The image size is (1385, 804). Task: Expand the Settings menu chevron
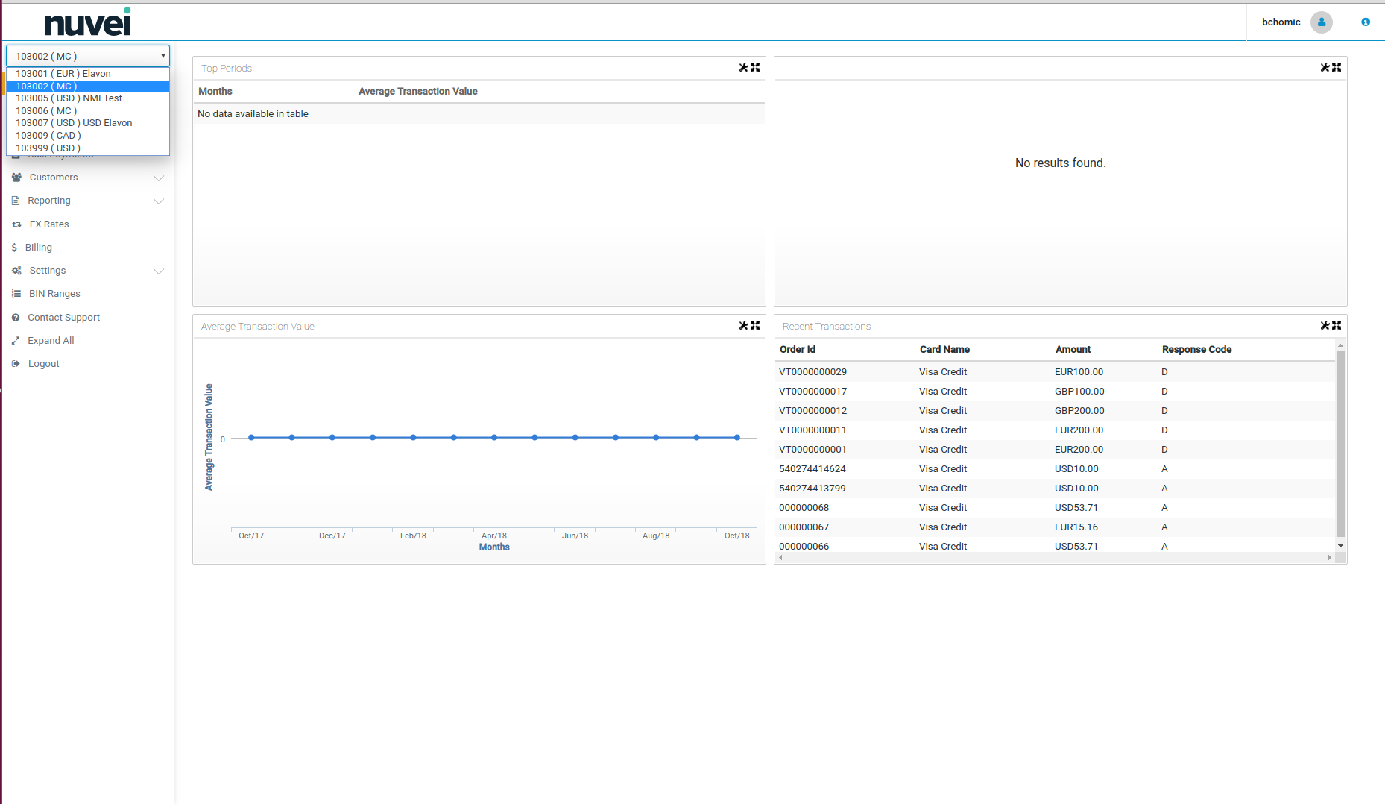pyautogui.click(x=158, y=271)
